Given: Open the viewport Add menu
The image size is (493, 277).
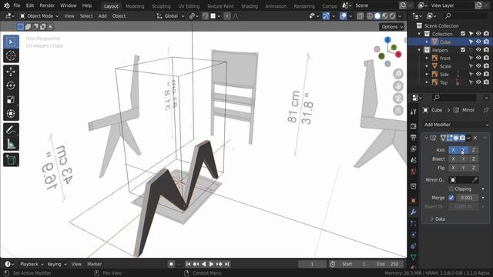Looking at the screenshot, I should point(102,15).
